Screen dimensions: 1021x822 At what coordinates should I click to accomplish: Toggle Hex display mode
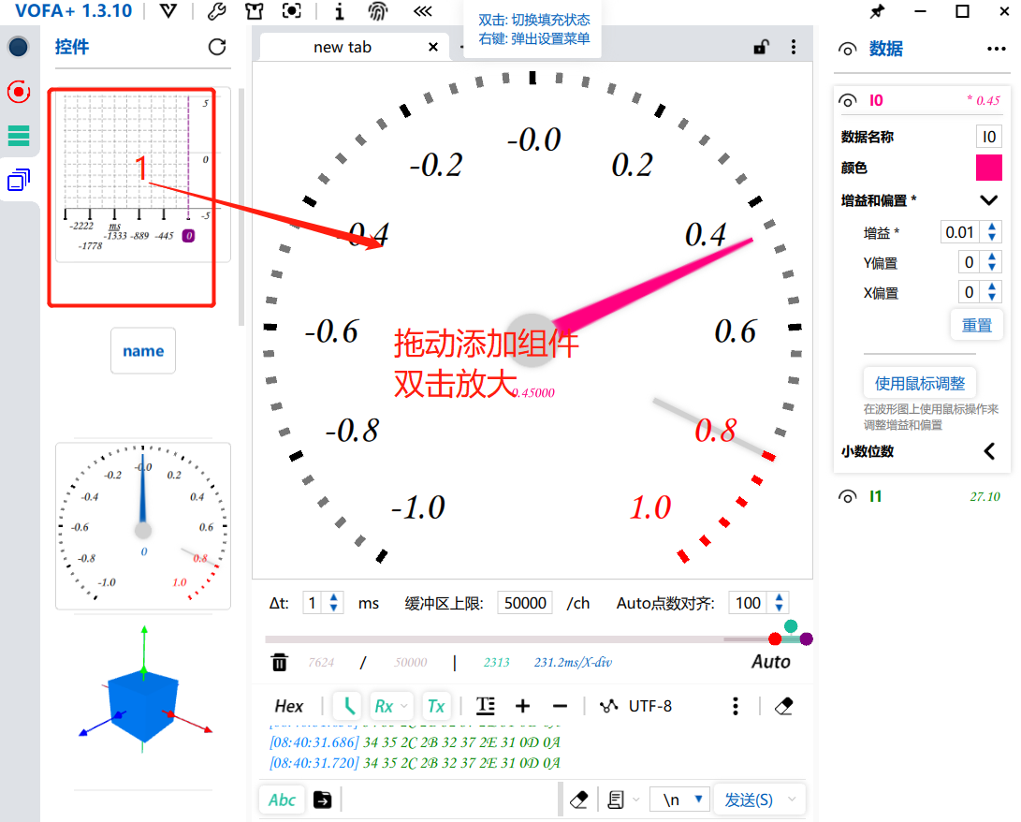pos(288,705)
